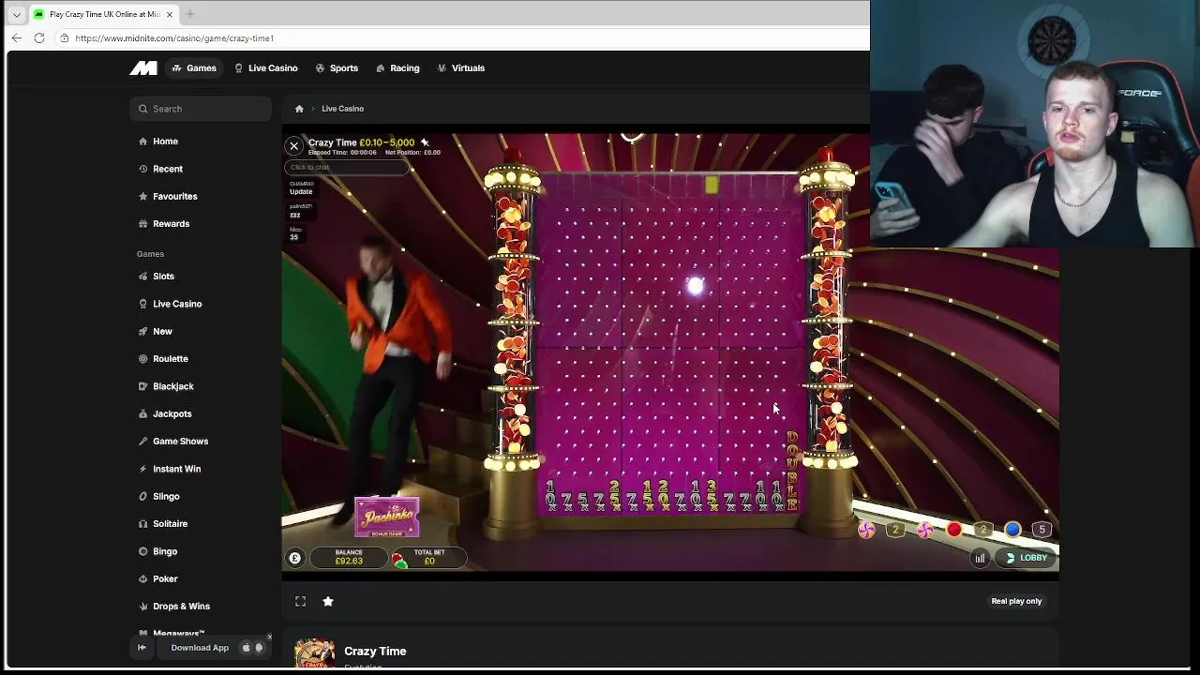Screen dimensions: 1200x675
Task: Click the red circle history result
Action: (954, 530)
